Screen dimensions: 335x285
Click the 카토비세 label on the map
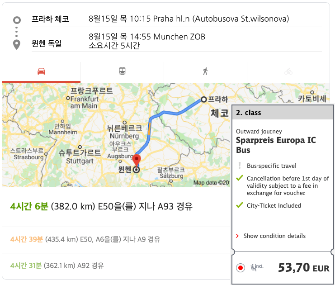point(312,99)
